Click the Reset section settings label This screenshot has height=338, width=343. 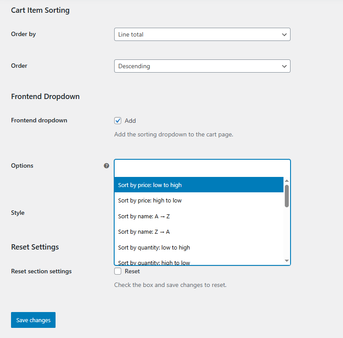click(41, 271)
